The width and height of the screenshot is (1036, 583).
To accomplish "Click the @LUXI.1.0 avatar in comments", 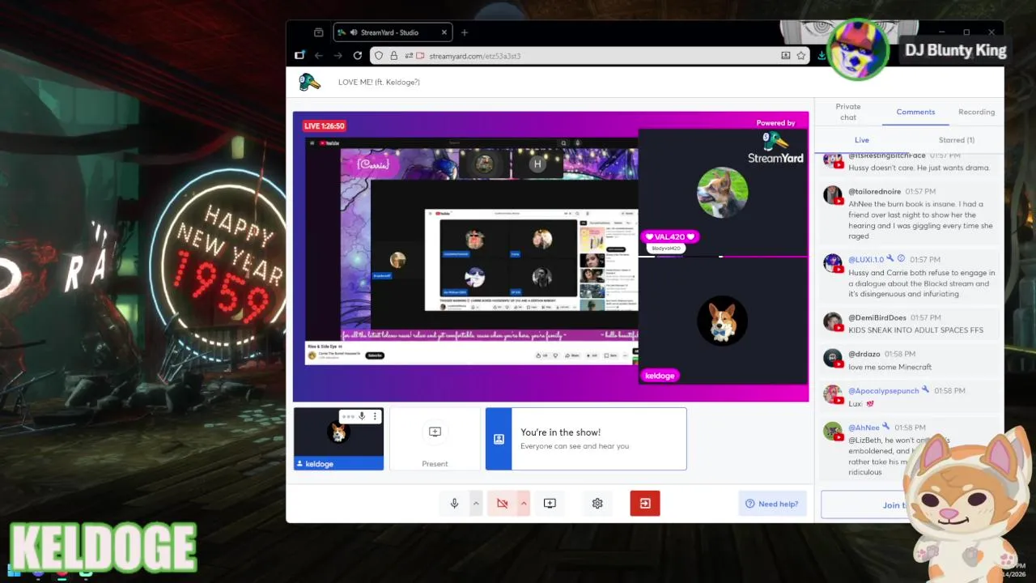I will [x=833, y=264].
